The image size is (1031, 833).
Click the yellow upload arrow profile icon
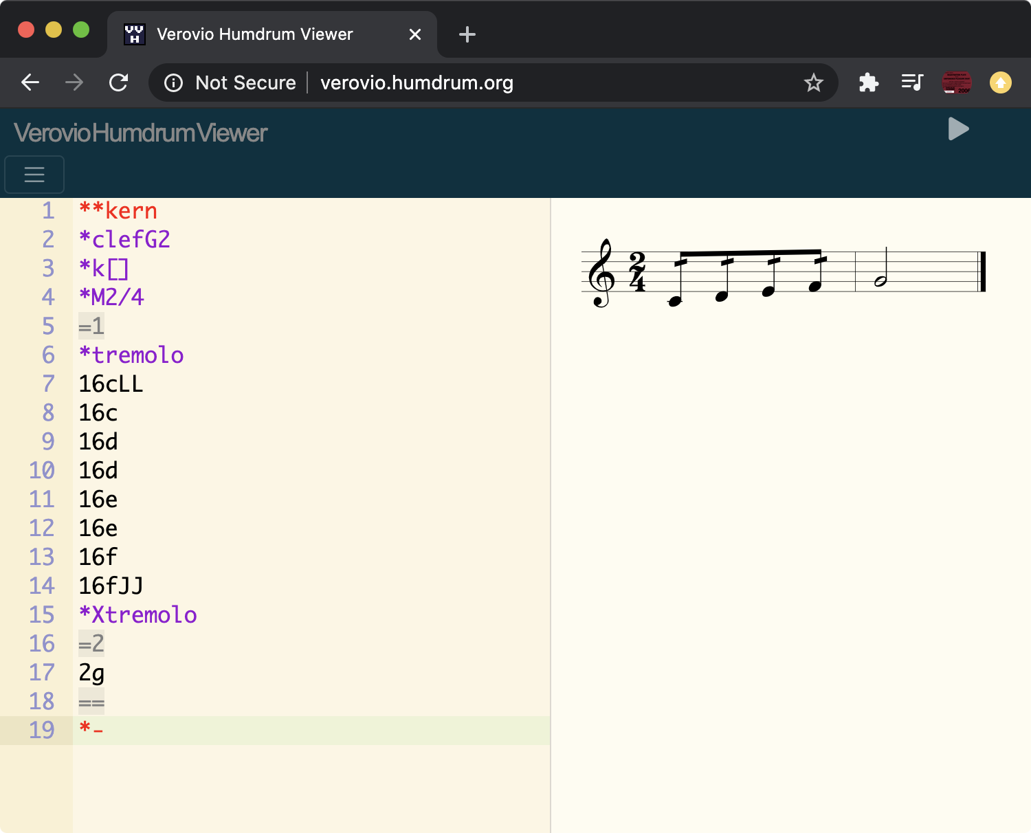tap(1001, 82)
